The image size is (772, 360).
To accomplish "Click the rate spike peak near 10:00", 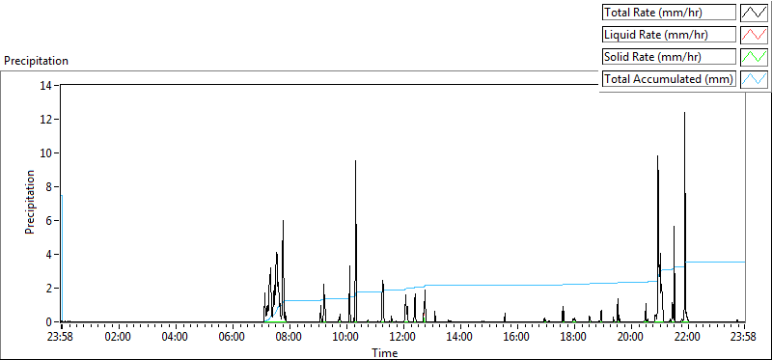I will pos(355,161).
